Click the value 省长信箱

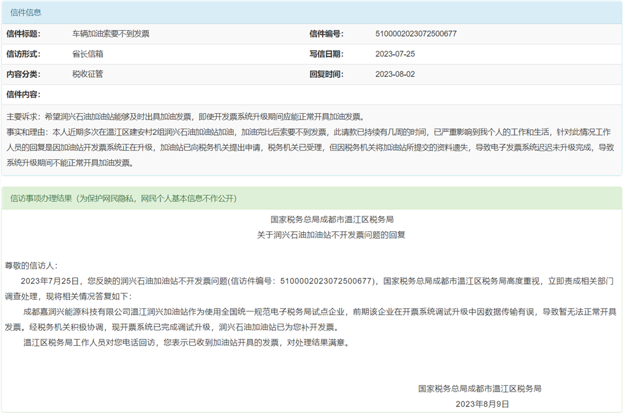(x=88, y=54)
